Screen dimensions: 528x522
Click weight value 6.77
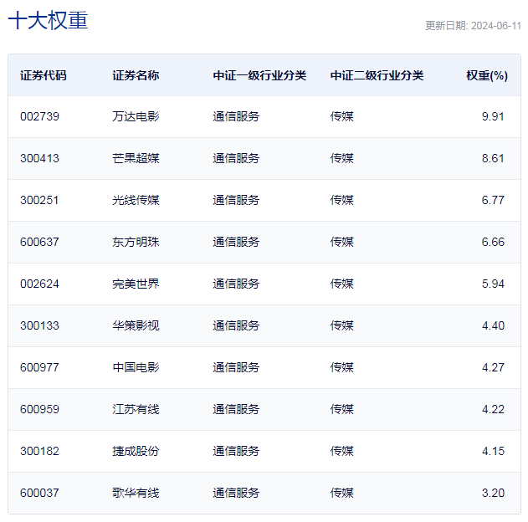(x=493, y=200)
